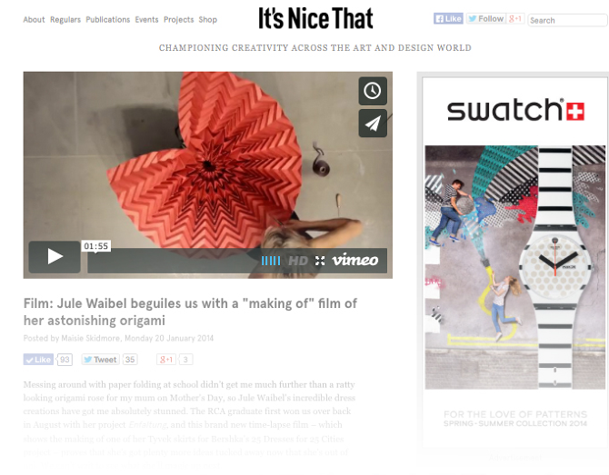Click the Watch Later clock icon
Image resolution: width=609 pixels, height=475 pixels.
(373, 91)
